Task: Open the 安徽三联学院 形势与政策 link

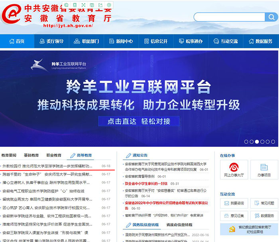Action: coord(45,233)
